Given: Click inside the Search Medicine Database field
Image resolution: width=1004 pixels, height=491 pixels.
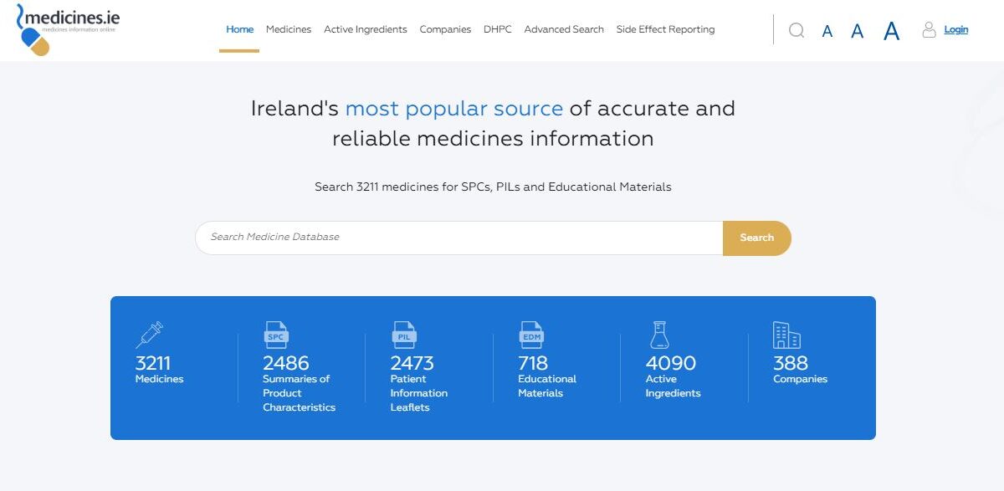Looking at the screenshot, I should (458, 238).
